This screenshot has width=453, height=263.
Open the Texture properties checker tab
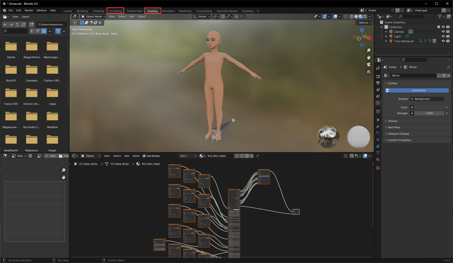(378, 168)
